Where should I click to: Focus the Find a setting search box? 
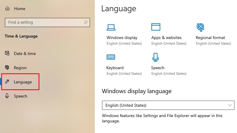click(44, 22)
